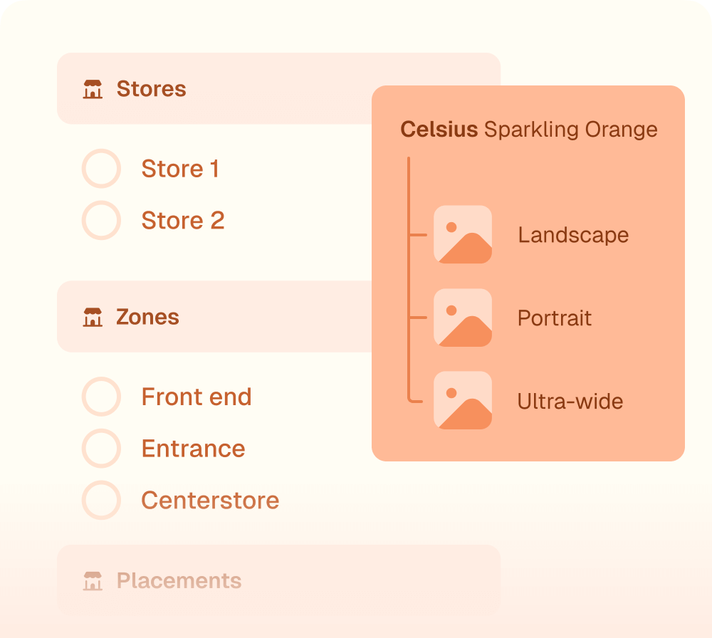Click the Store 1 text label

[x=180, y=169]
